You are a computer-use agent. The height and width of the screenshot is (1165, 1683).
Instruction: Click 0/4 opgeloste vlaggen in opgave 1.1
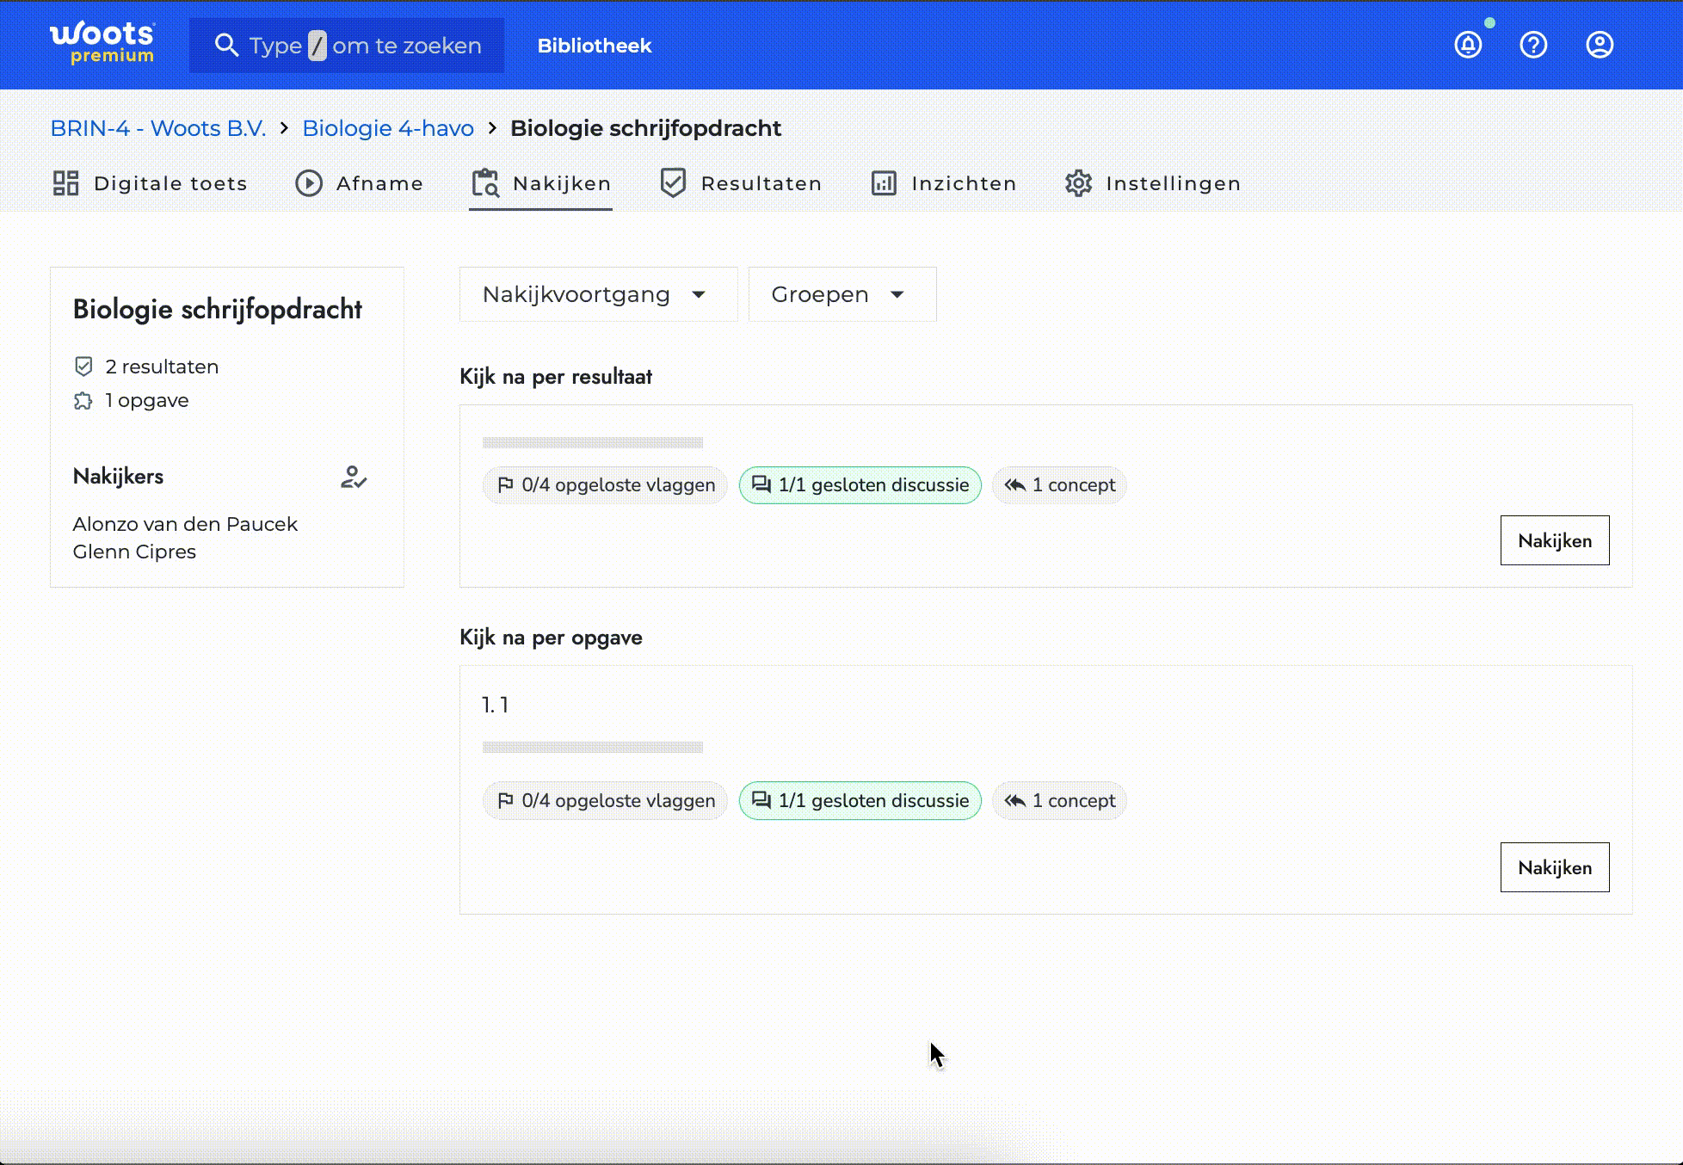(x=605, y=801)
